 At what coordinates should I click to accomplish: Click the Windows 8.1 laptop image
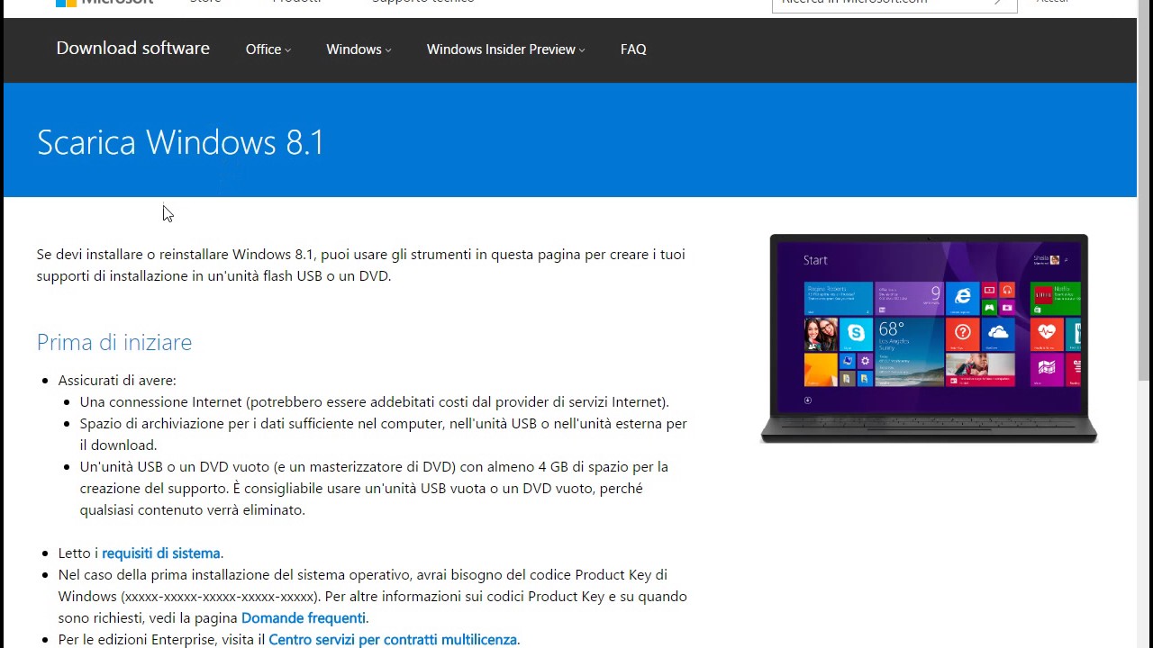929,338
